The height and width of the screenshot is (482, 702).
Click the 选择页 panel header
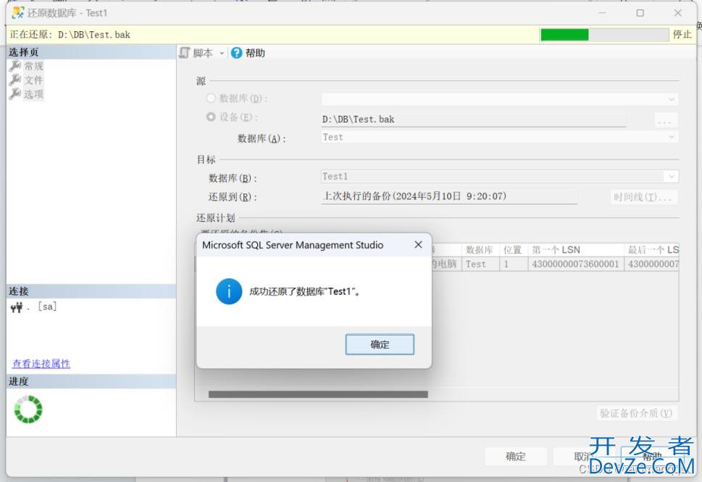[x=91, y=52]
